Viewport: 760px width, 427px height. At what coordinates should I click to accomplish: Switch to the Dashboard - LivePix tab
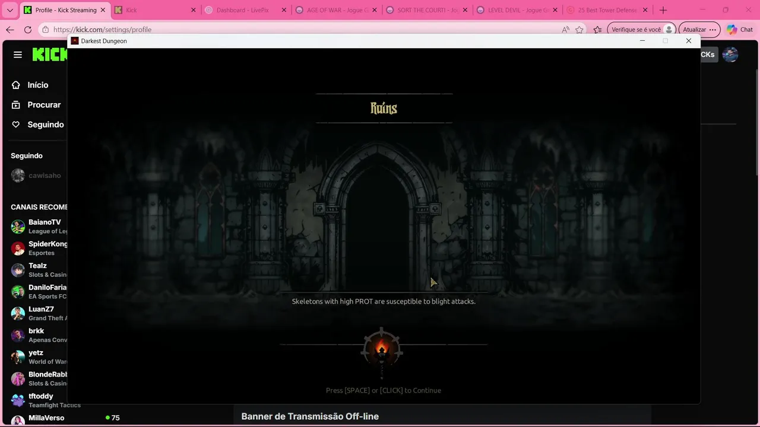tap(245, 10)
